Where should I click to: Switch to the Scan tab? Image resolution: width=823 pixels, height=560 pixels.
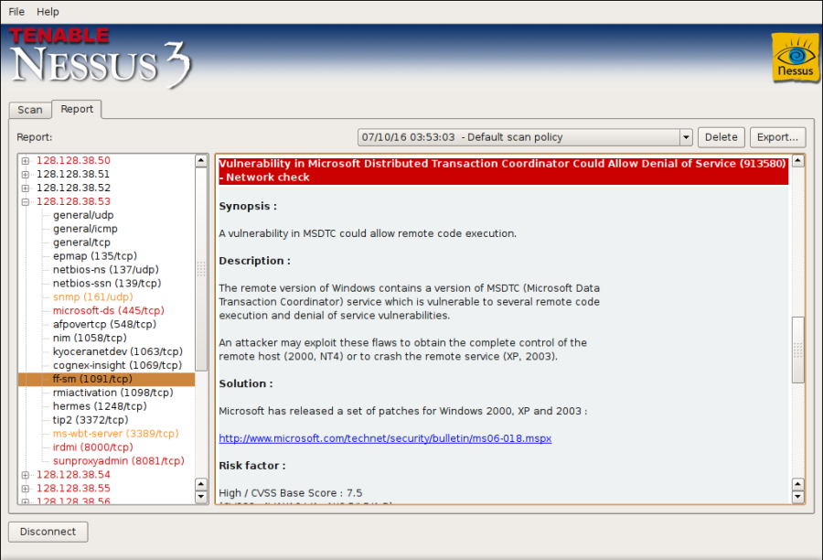[30, 110]
